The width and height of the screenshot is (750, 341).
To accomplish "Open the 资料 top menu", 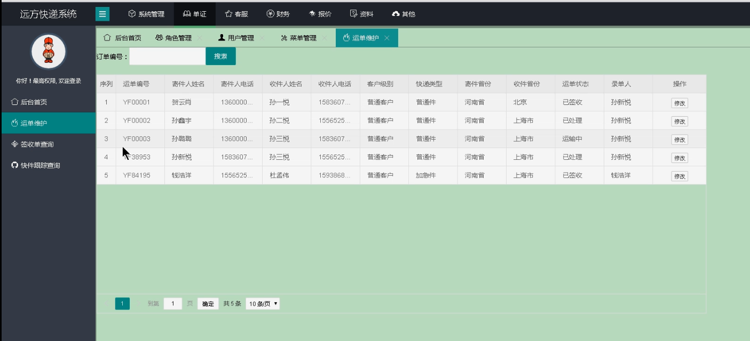I will pos(361,14).
